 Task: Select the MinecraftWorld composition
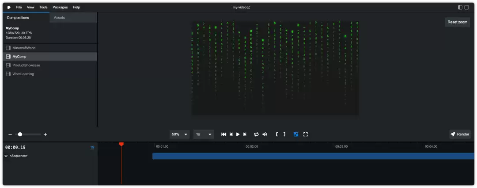50,48
